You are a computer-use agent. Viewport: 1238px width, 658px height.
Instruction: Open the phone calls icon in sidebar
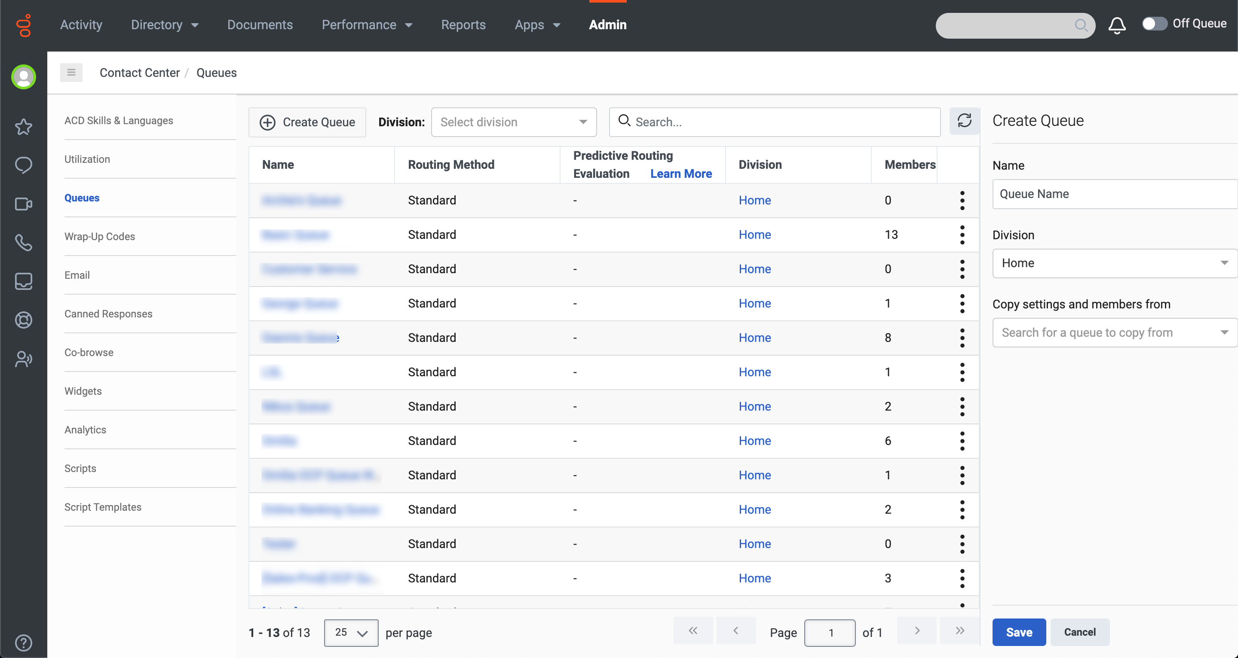click(x=23, y=243)
